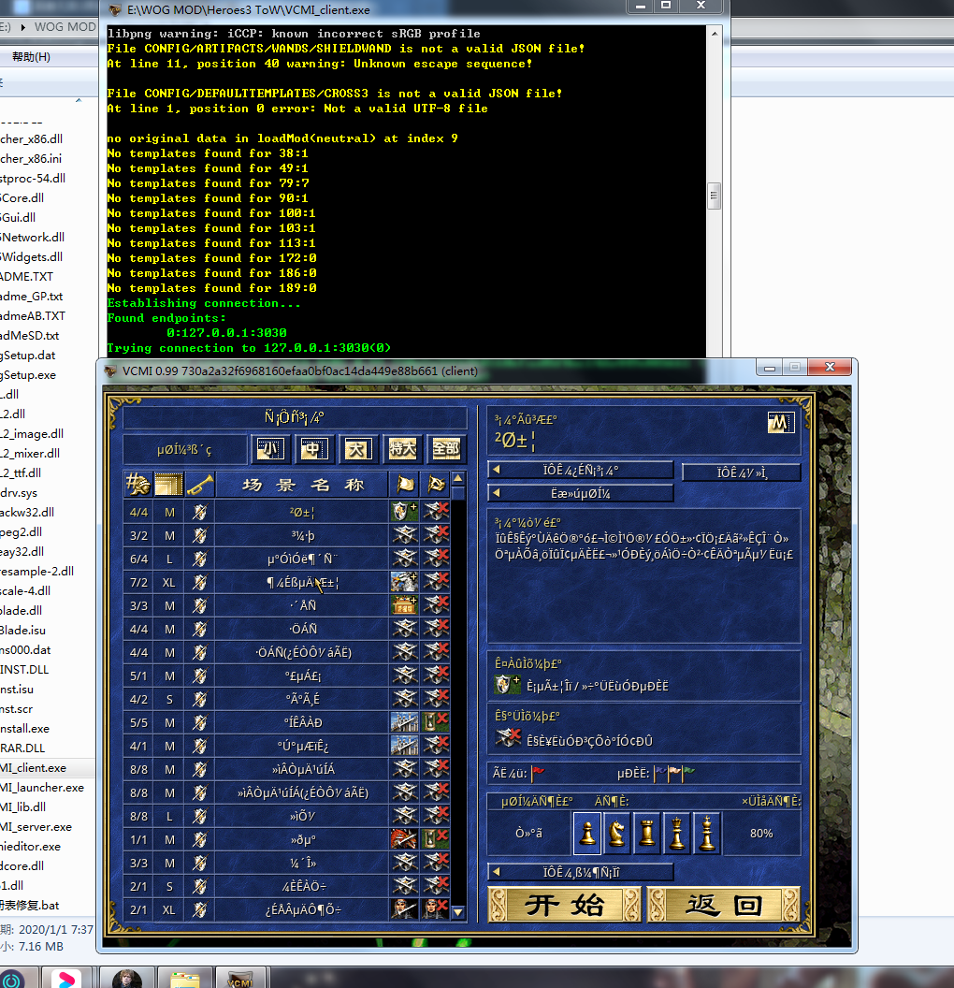Filter maps by small size 小
The image size is (954, 988).
(271, 449)
